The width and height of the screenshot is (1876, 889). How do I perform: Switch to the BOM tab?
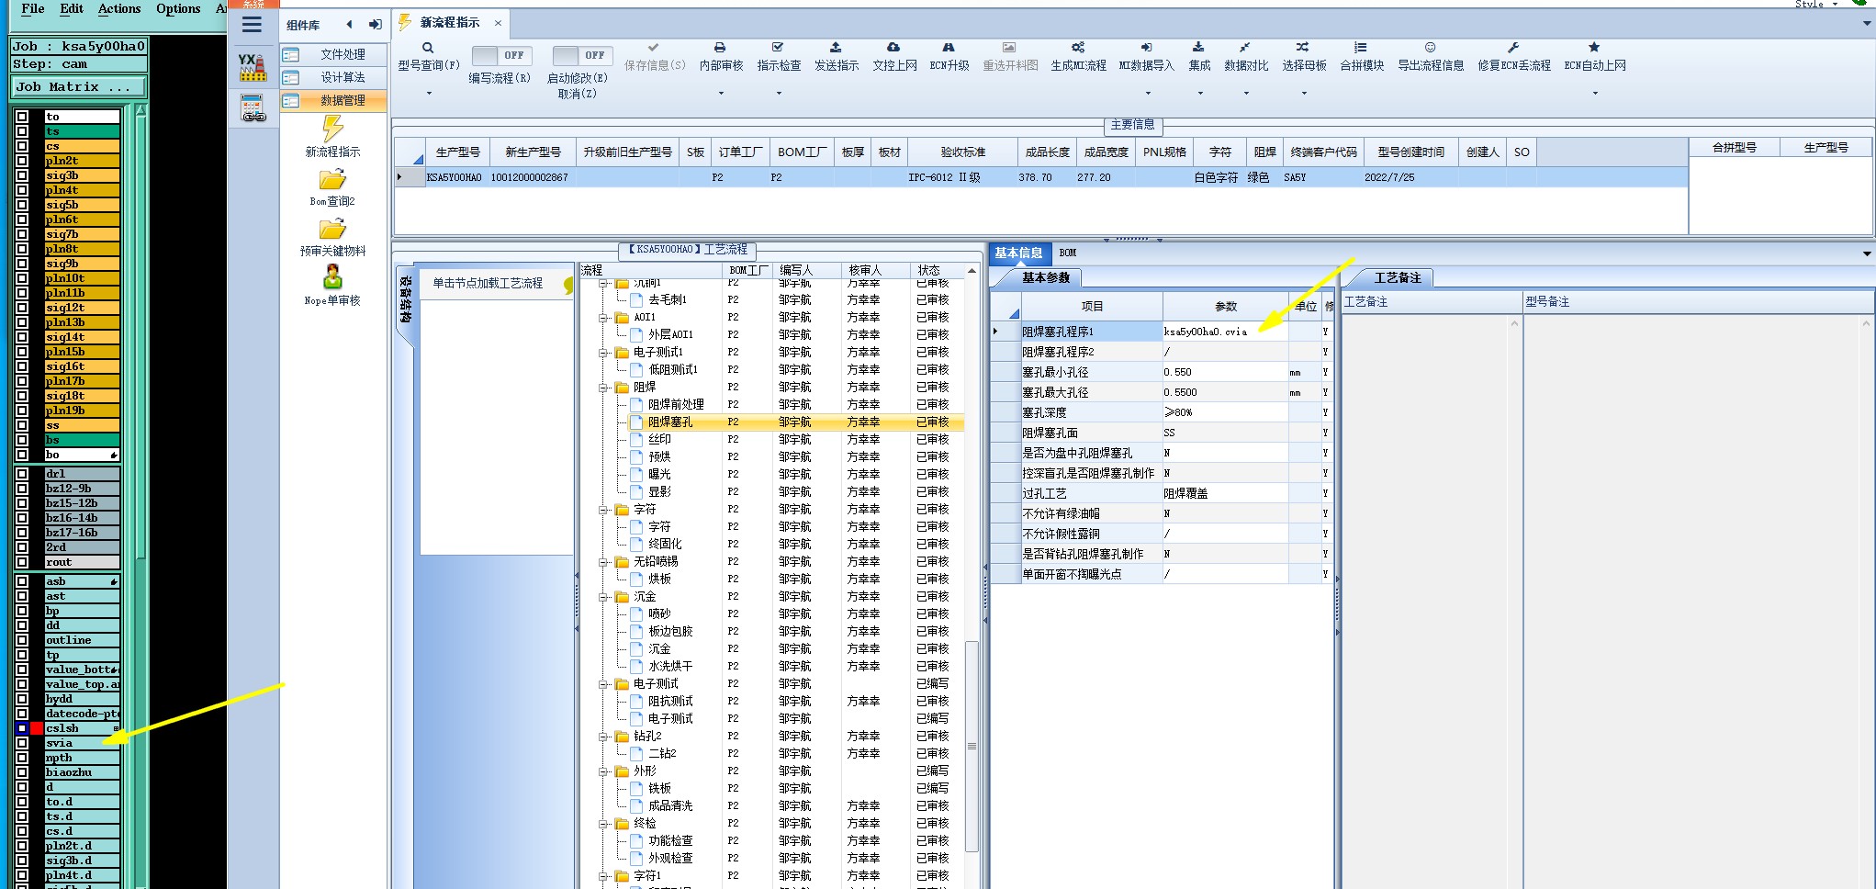(x=1068, y=253)
